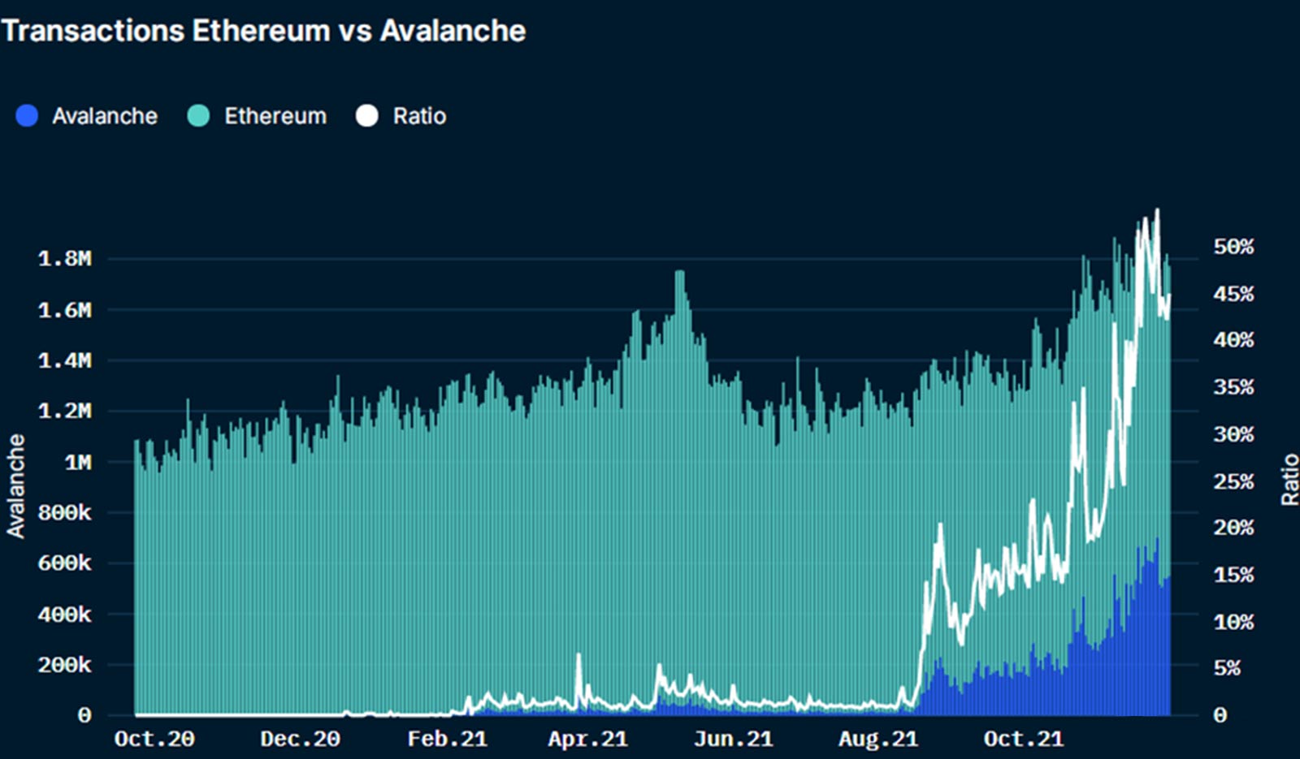
Task: Click the blue Avalanche legend dot
Action: pos(27,116)
